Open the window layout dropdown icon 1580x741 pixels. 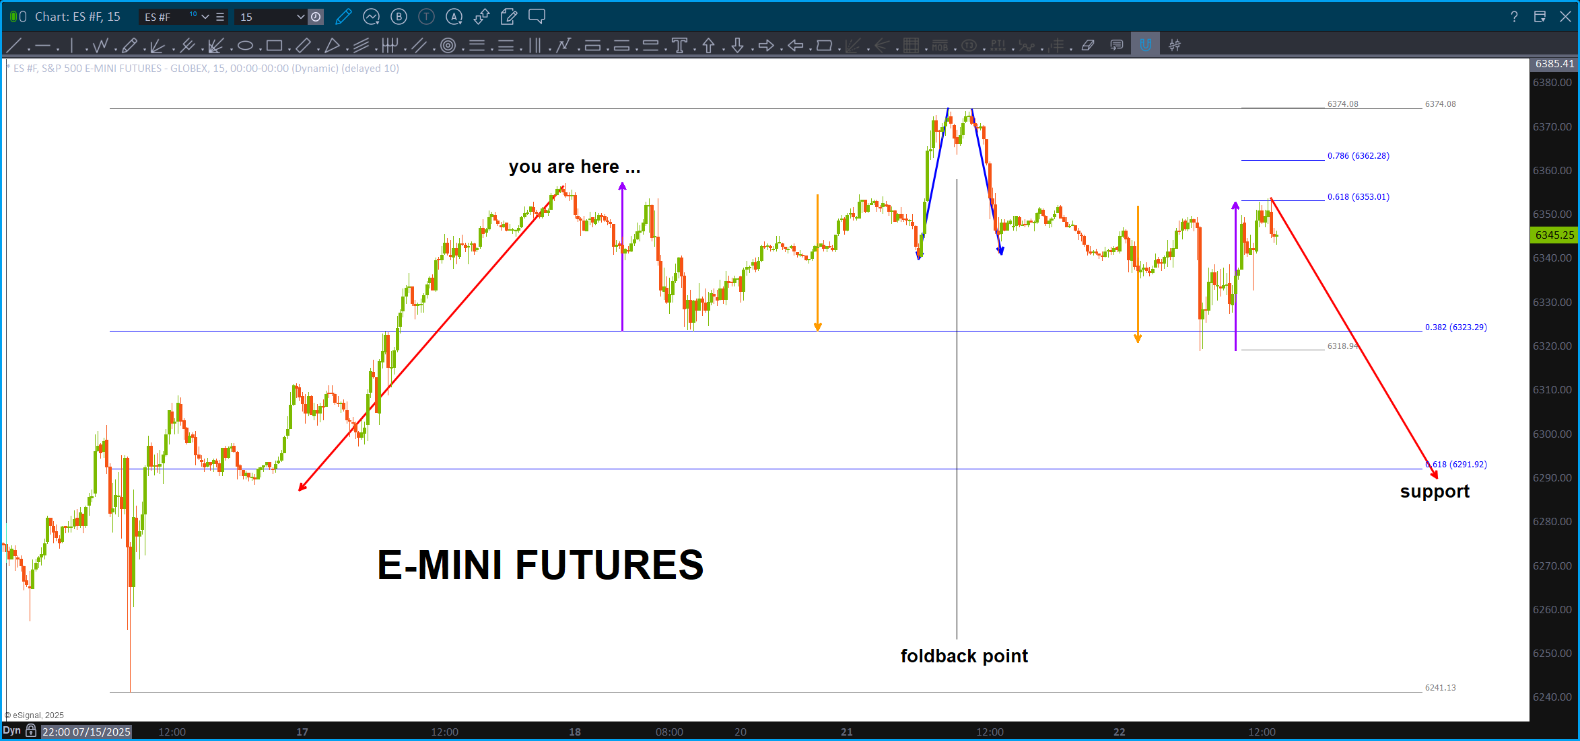(x=1540, y=17)
